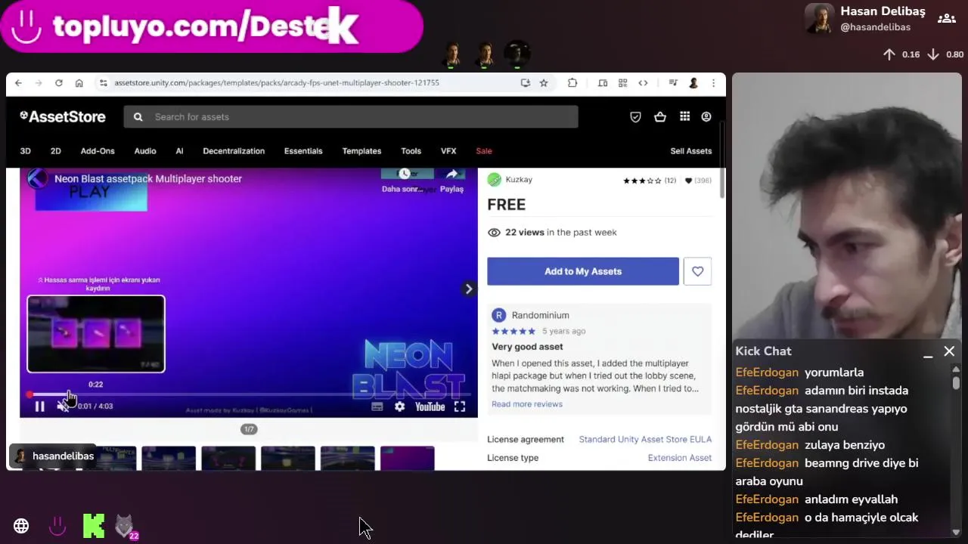Open the Tools category

click(411, 151)
